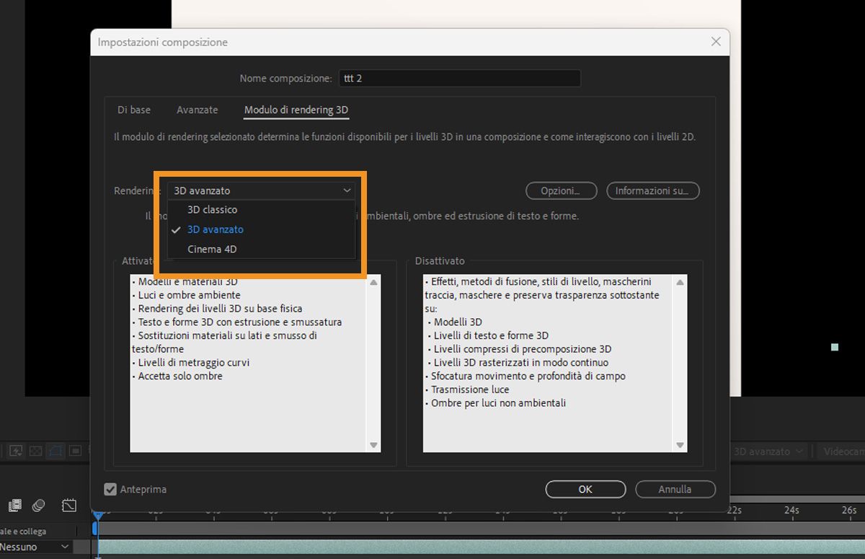
Task: Switch to the Di base tab
Action: (133, 110)
